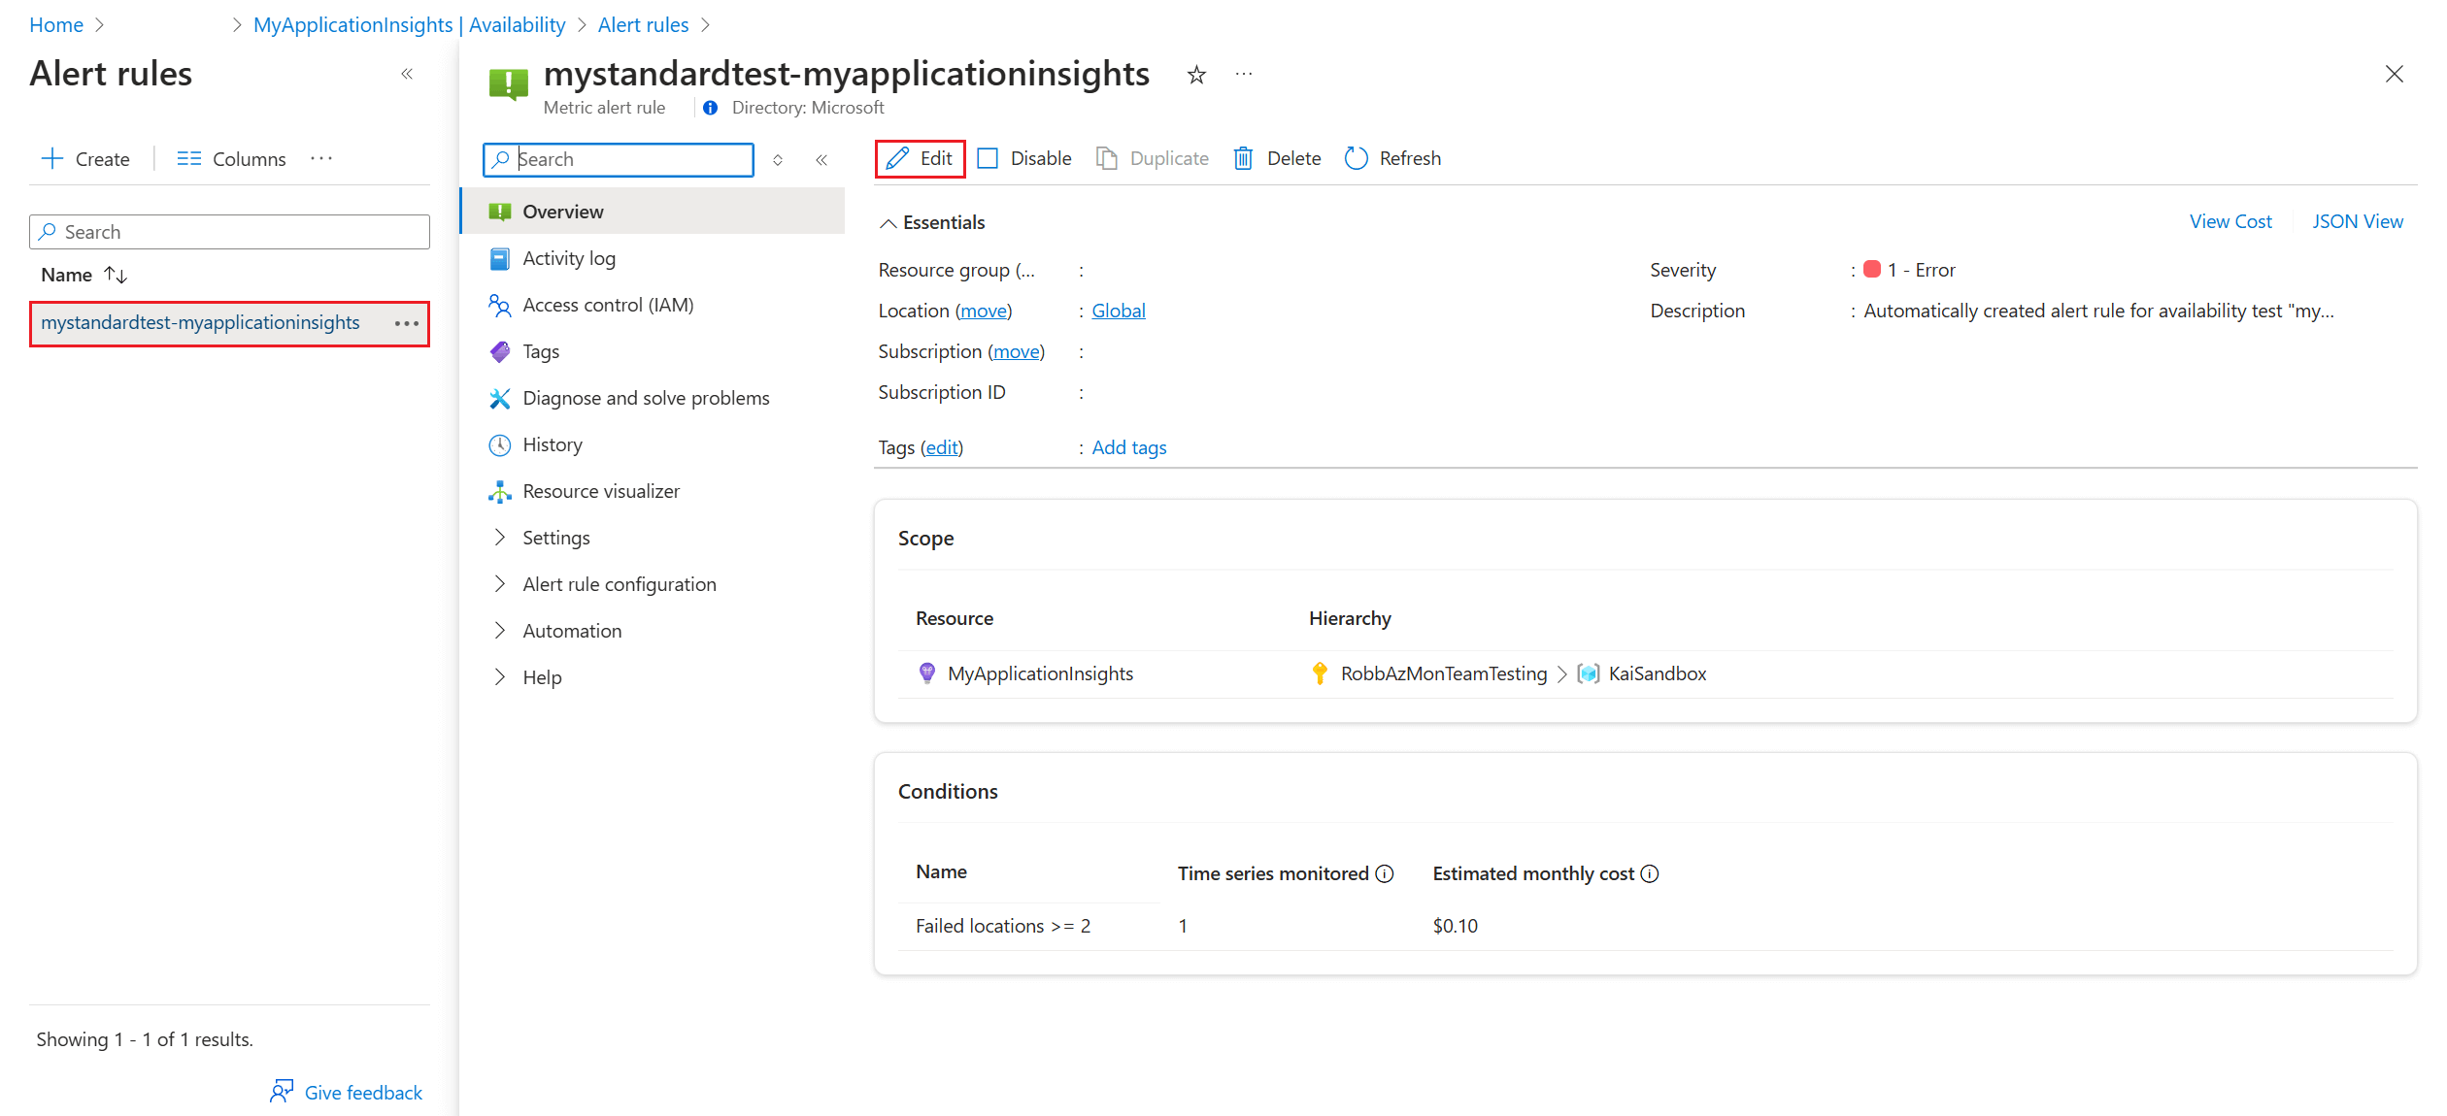Screen dimensions: 2447x1116
Task: Click the Alert rules list search field
Action: click(x=229, y=232)
